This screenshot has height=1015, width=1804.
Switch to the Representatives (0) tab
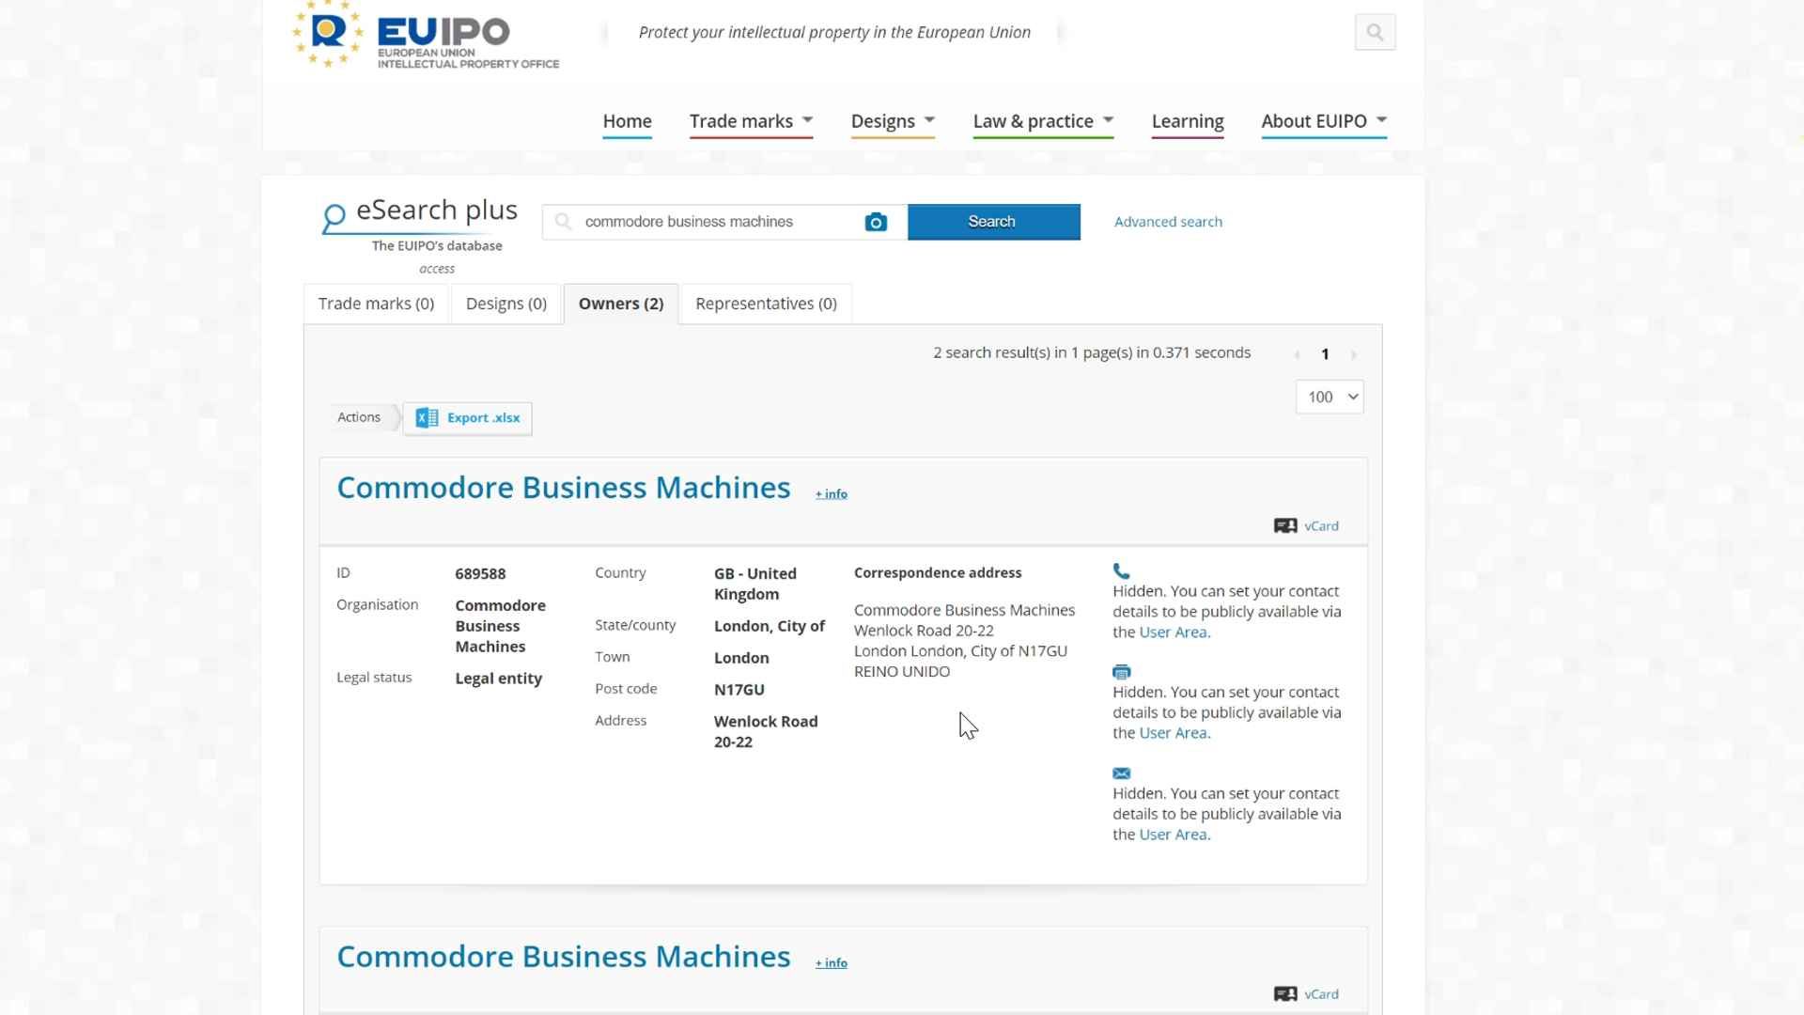point(766,304)
